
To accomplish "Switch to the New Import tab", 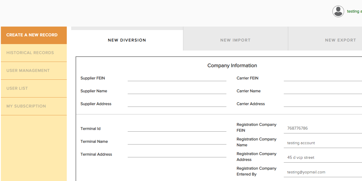I will click(235, 40).
